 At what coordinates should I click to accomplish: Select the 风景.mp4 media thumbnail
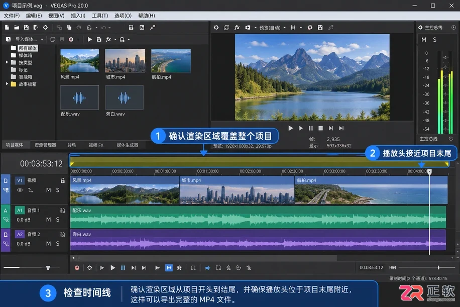pos(79,61)
